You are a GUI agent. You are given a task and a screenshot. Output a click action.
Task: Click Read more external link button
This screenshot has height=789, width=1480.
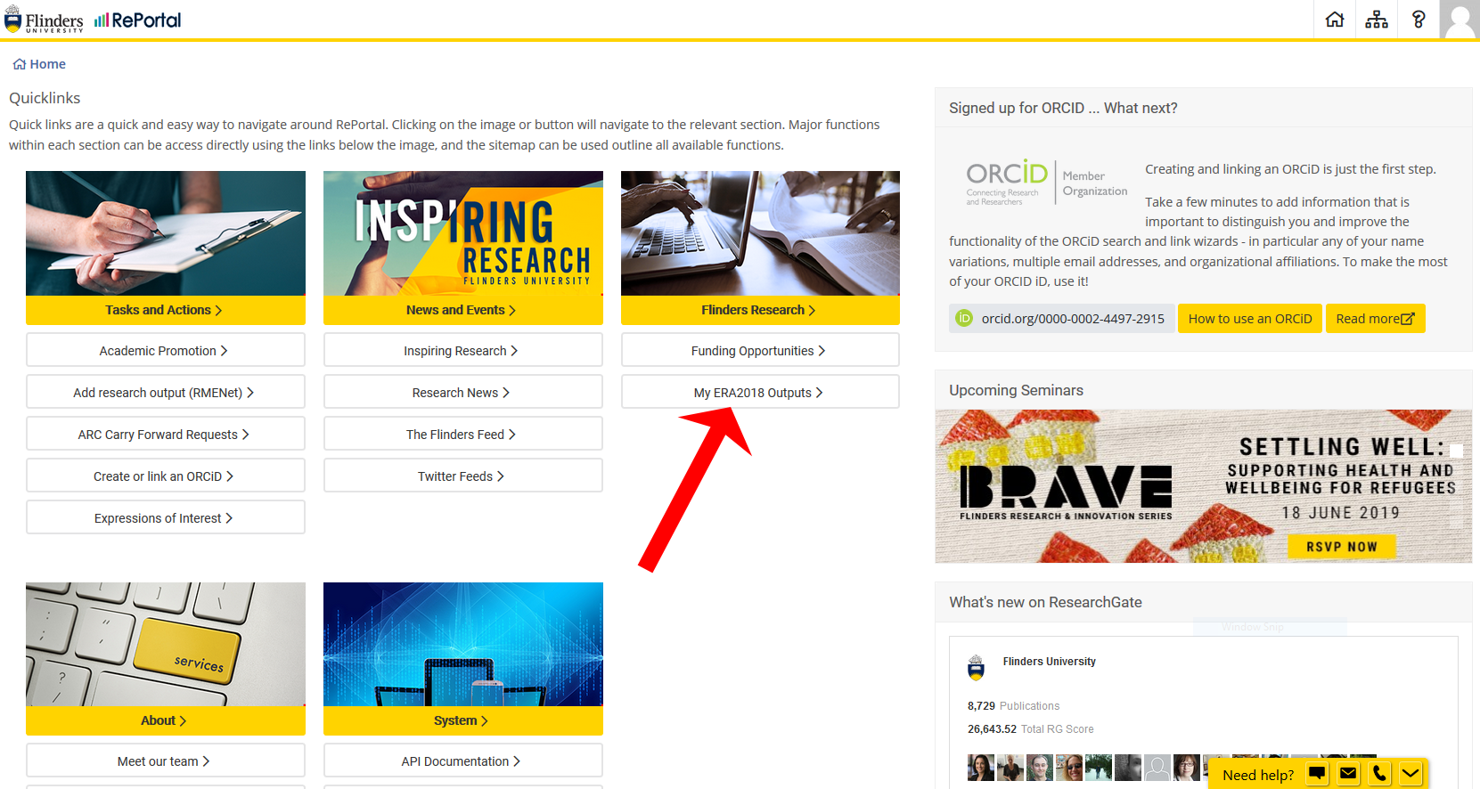[1375, 318]
